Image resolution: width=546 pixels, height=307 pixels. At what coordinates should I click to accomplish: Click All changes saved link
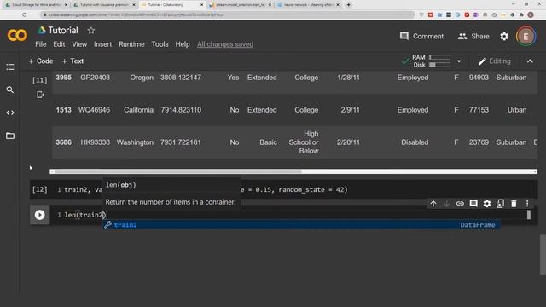[225, 44]
